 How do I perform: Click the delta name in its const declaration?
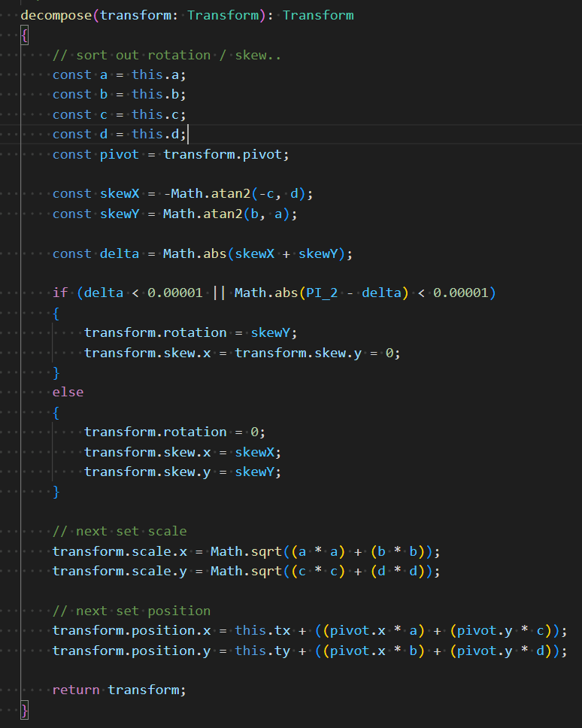(120, 253)
